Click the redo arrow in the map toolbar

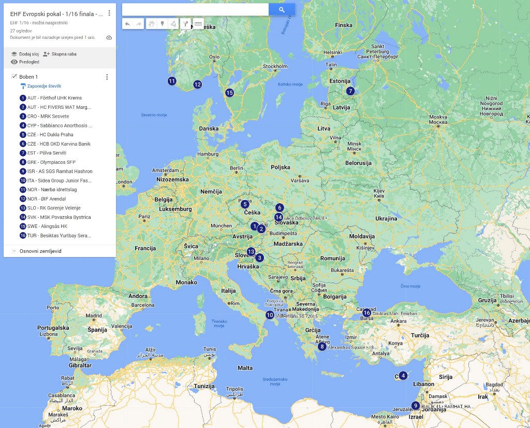tap(139, 24)
